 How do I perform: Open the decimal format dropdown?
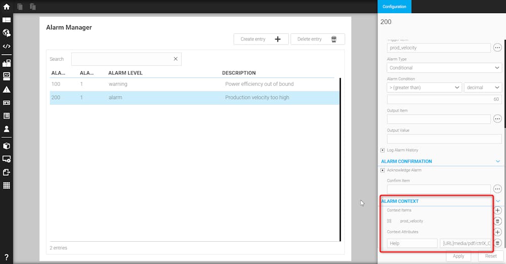click(x=483, y=88)
